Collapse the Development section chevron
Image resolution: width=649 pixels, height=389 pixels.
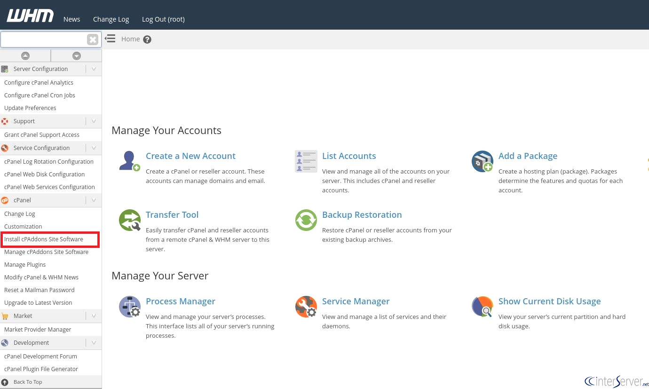(94, 343)
